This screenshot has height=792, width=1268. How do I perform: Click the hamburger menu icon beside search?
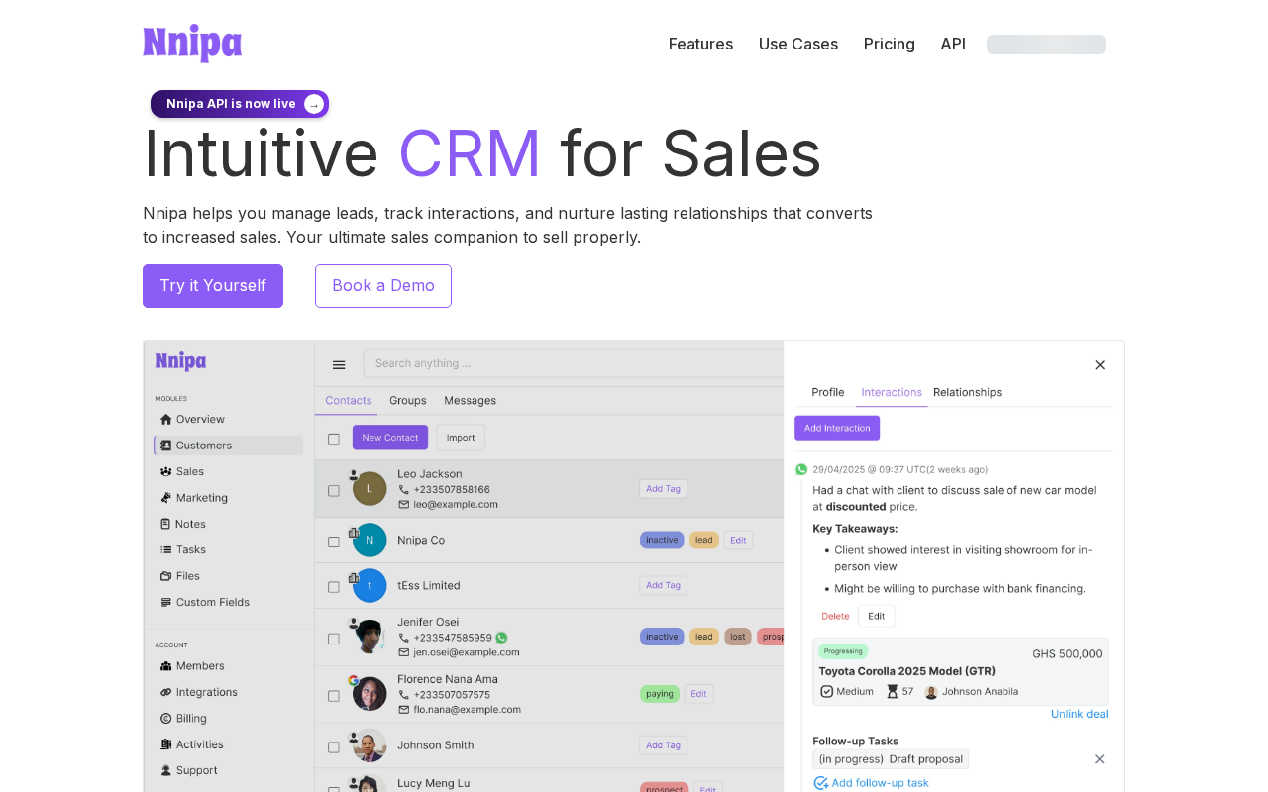click(339, 364)
